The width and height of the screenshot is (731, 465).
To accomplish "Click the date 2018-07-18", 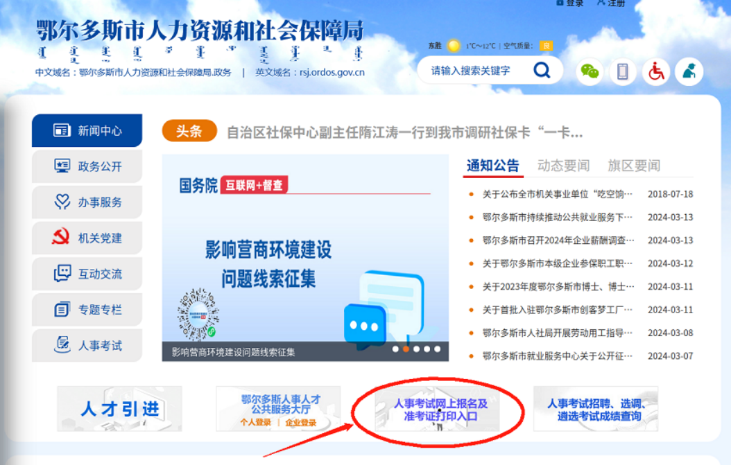I will pyautogui.click(x=671, y=194).
